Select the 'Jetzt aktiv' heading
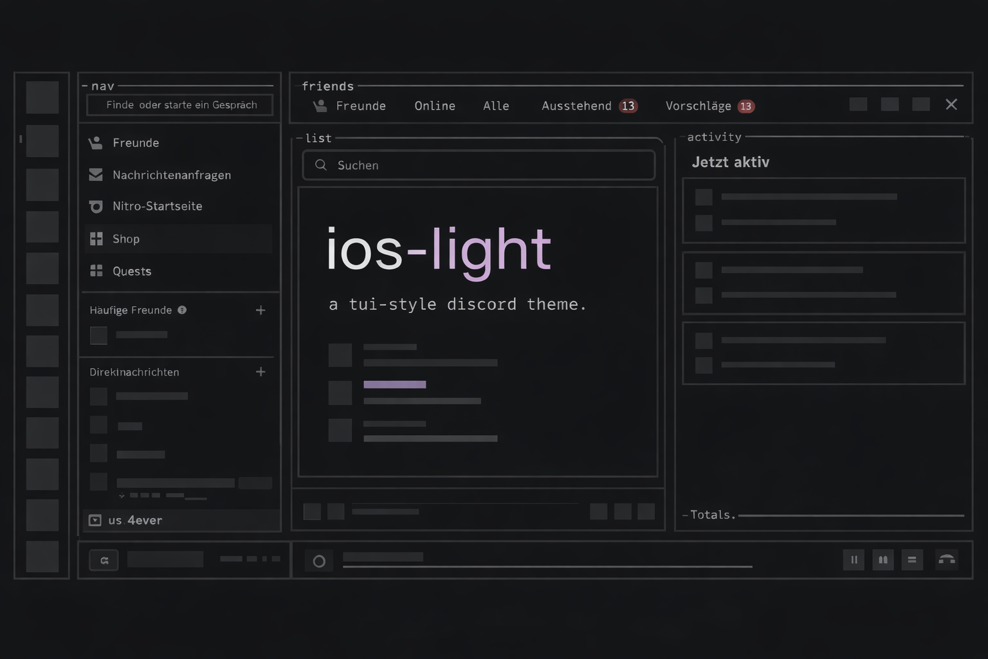This screenshot has width=988, height=659. point(731,162)
